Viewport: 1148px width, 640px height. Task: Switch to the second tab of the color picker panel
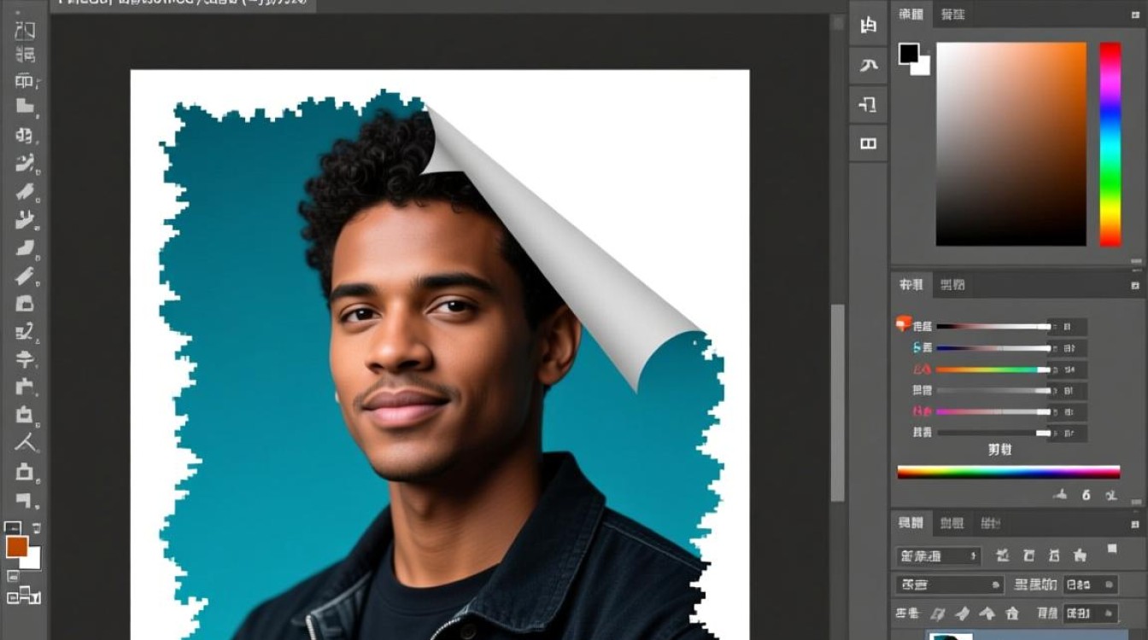(x=952, y=15)
